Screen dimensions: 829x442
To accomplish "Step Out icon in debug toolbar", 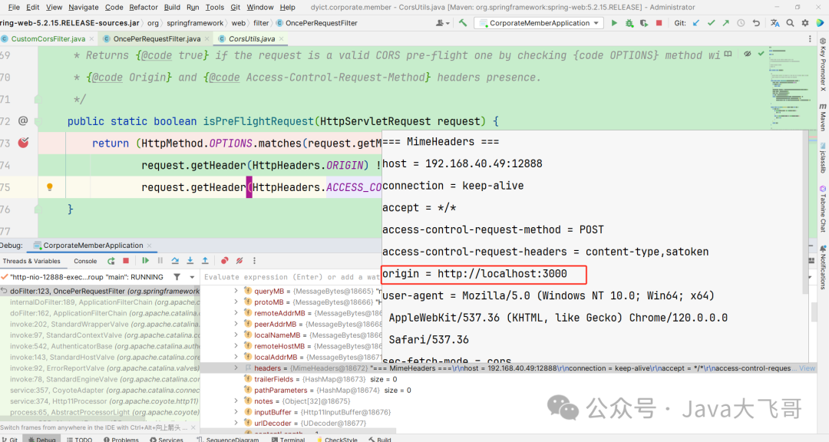I will tap(205, 261).
